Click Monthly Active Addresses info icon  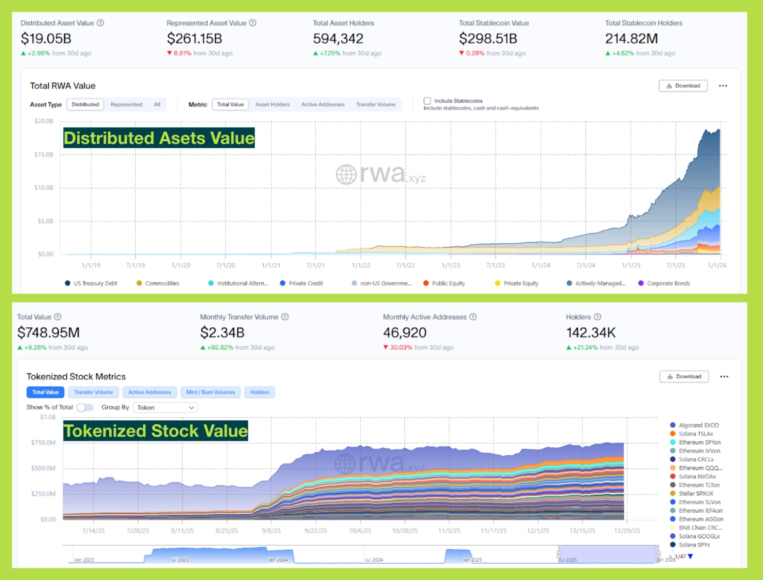(x=473, y=317)
